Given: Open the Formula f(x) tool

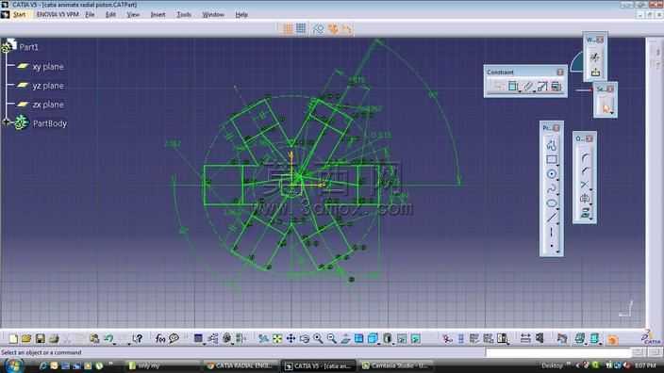Looking at the screenshot, I should point(160,338).
